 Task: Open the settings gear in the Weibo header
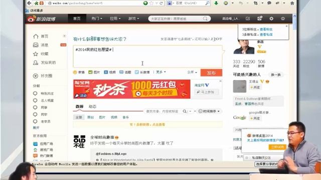pos(271,18)
